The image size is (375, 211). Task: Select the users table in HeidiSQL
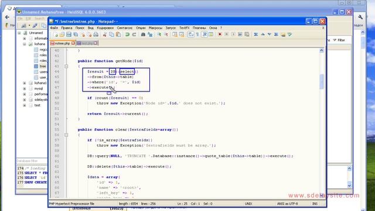pos(43,72)
